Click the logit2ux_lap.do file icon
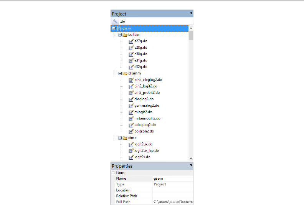 click(131, 151)
